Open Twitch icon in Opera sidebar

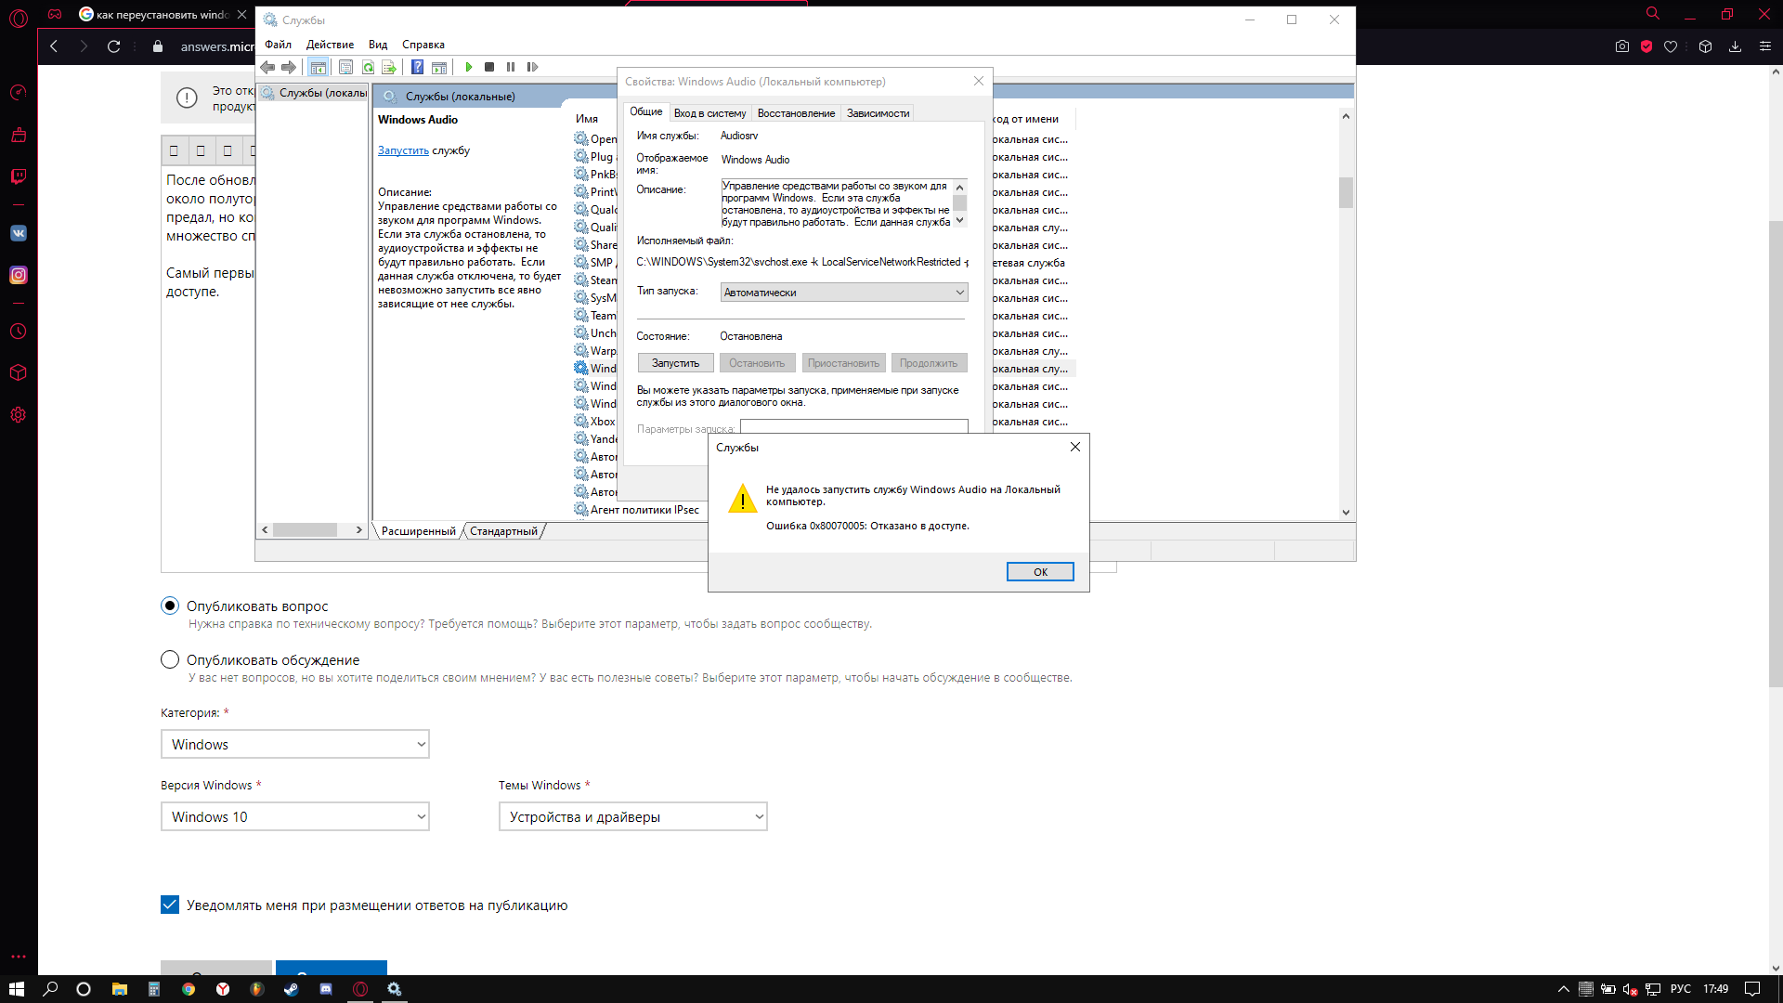click(x=19, y=176)
